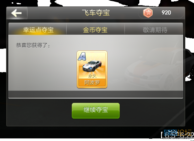
Task: Click the green 继续夺宝 button
Action: coord(96,111)
